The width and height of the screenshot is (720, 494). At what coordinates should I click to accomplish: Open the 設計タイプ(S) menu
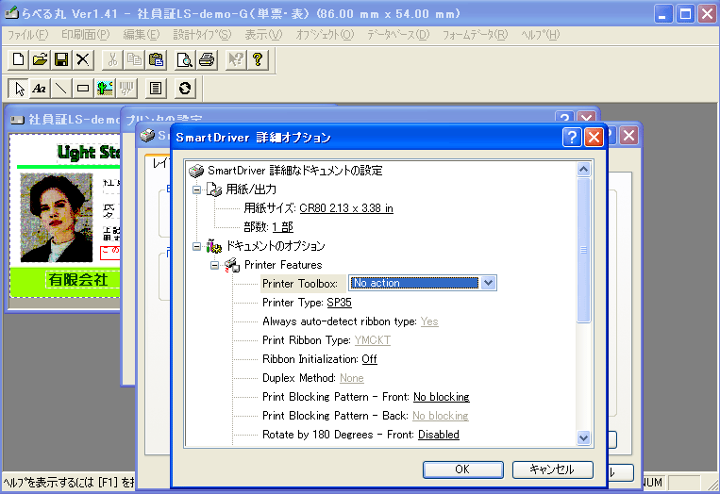(x=202, y=35)
